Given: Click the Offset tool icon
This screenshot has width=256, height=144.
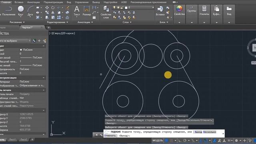Looking at the screenshot, I should coord(67,17).
